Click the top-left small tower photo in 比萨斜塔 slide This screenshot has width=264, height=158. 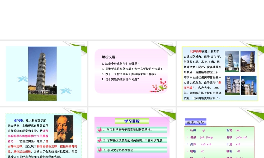[x=232, y=61]
